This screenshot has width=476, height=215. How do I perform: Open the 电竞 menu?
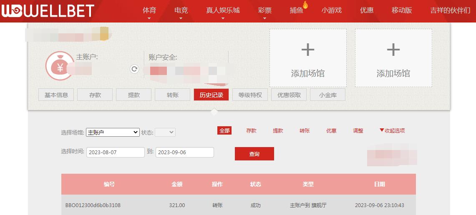[x=181, y=10]
